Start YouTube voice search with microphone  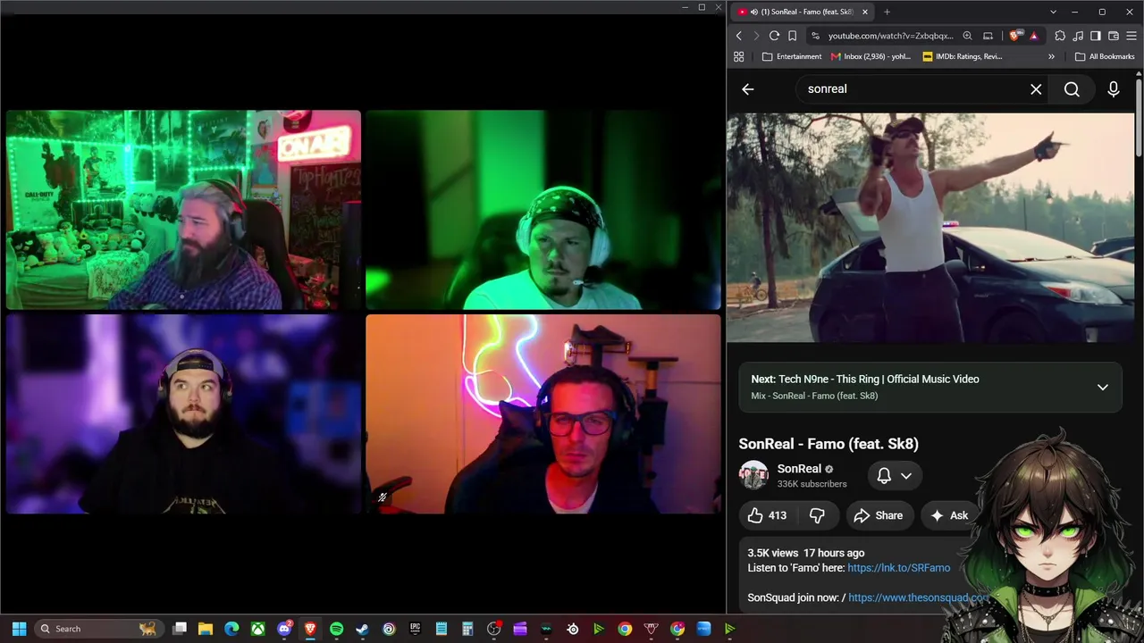click(x=1114, y=89)
